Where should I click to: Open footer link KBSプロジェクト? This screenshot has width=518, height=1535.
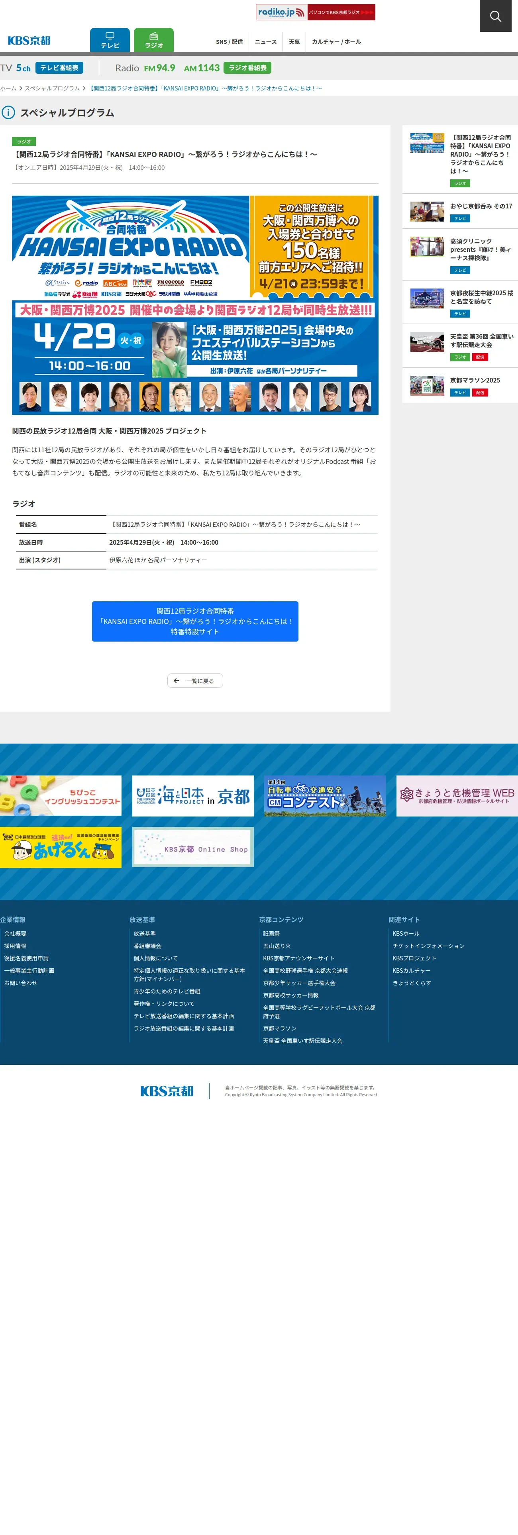point(414,959)
